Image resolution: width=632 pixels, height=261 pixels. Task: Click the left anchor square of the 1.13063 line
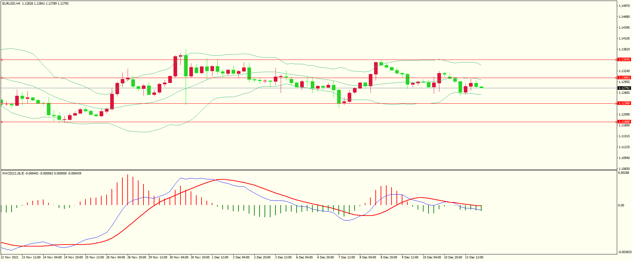pos(2,78)
